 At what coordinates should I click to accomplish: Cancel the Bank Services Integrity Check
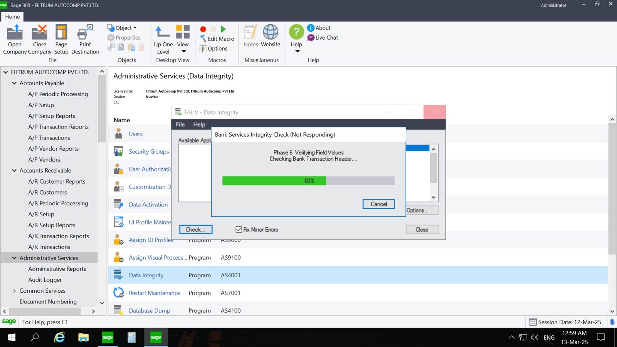tap(378, 204)
